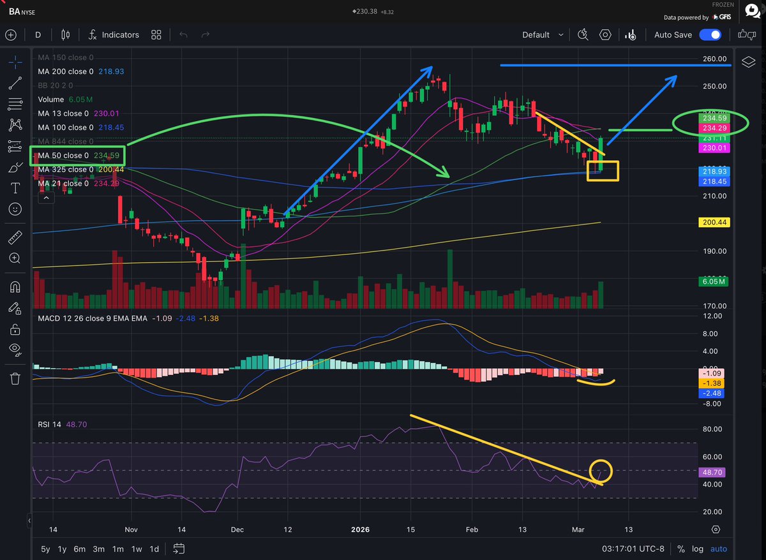The image size is (766, 560).
Task: Open the Default template dropdown
Action: [x=543, y=35]
